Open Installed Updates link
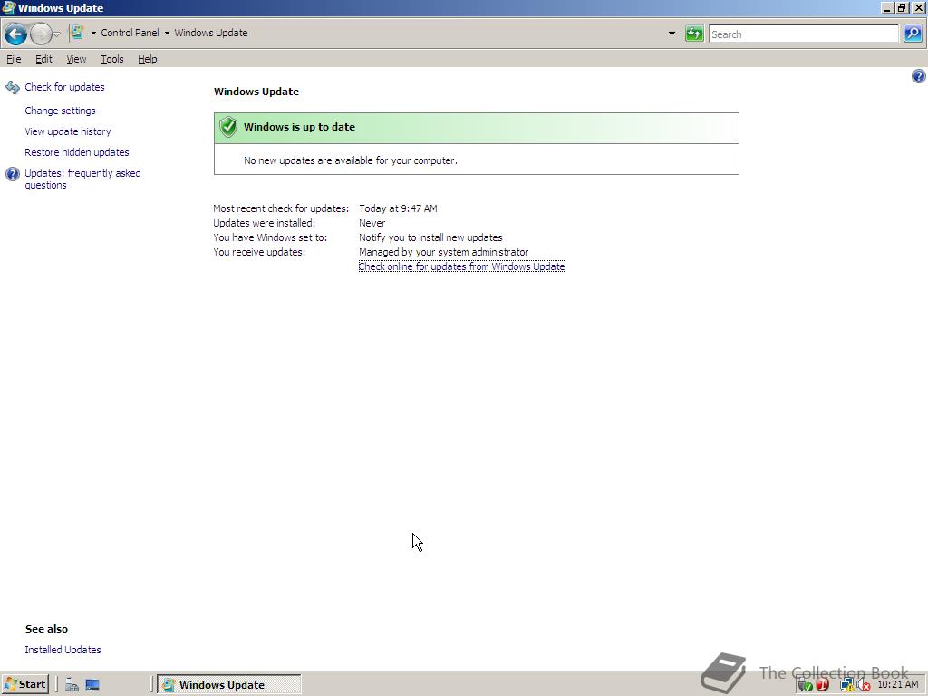 [x=63, y=650]
